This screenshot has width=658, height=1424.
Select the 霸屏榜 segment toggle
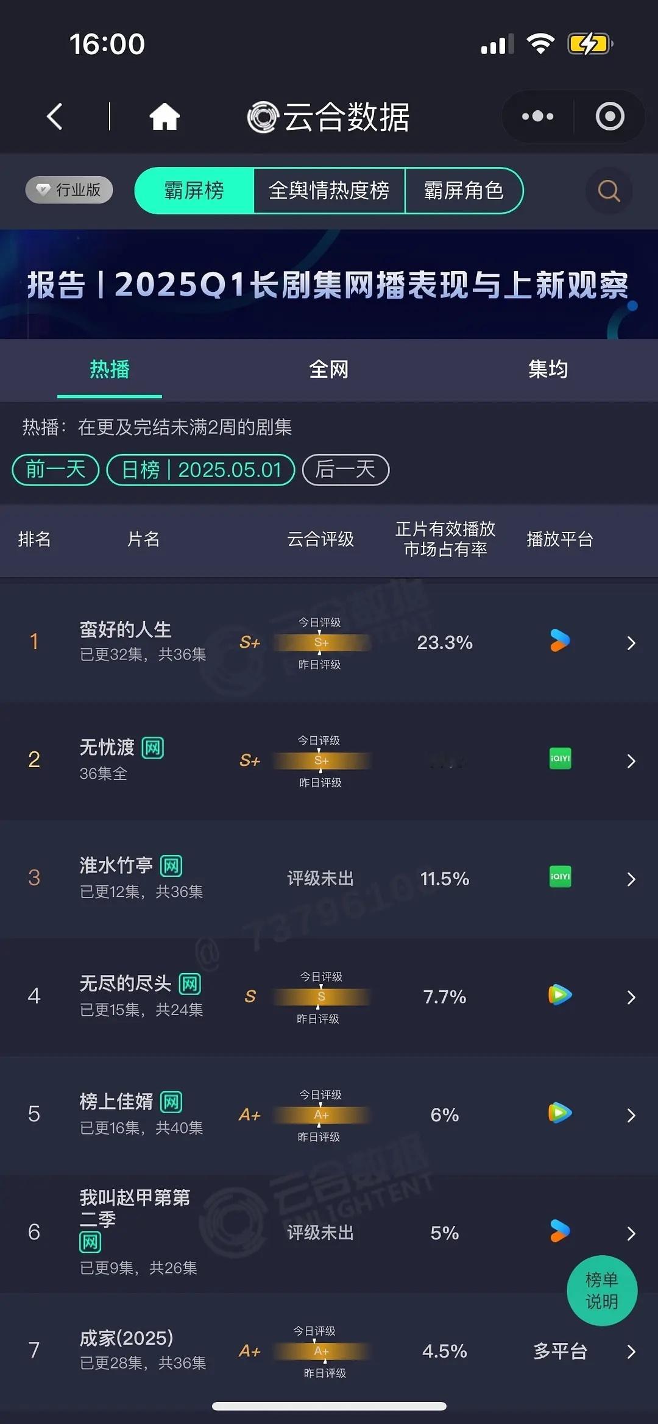tap(194, 191)
